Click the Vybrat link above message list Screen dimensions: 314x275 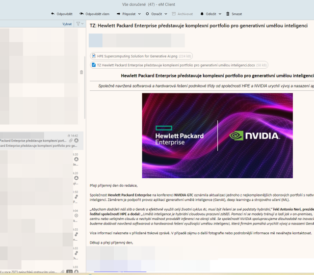[67, 24]
